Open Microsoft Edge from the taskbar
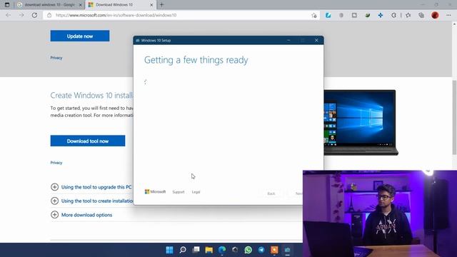Viewport: 457px width, 257px height. (x=222, y=250)
